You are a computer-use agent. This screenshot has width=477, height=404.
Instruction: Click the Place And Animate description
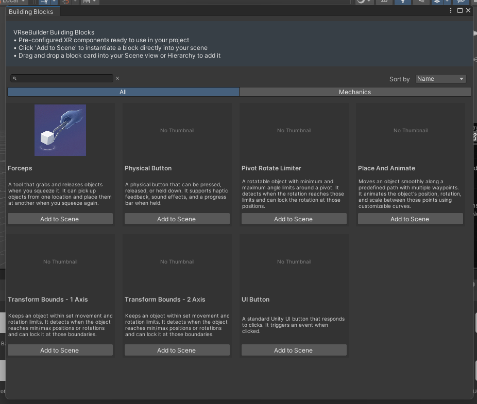coord(410,194)
